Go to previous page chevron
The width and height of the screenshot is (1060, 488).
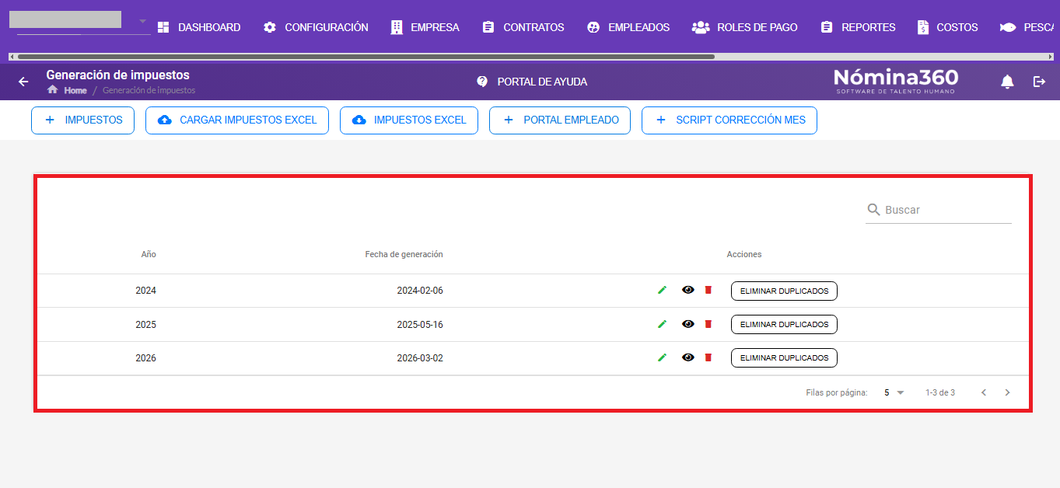tap(984, 392)
